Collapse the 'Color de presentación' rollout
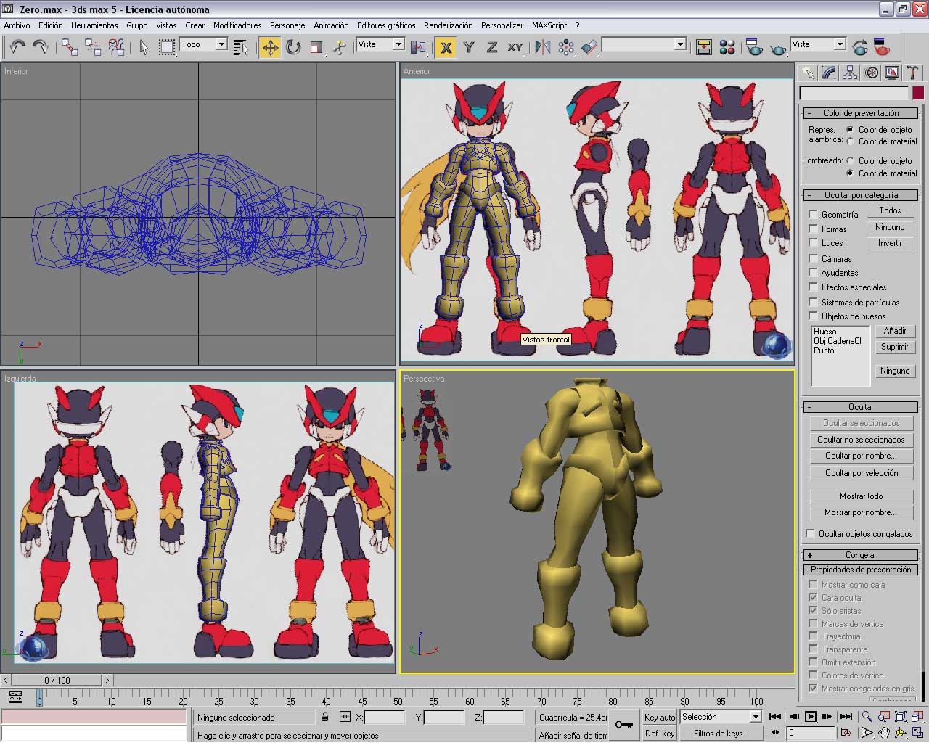 point(861,113)
